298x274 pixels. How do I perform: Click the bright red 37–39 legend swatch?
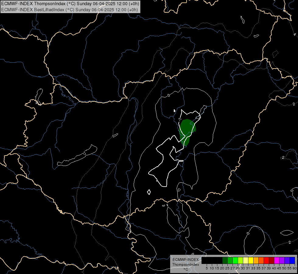tap(266, 260)
